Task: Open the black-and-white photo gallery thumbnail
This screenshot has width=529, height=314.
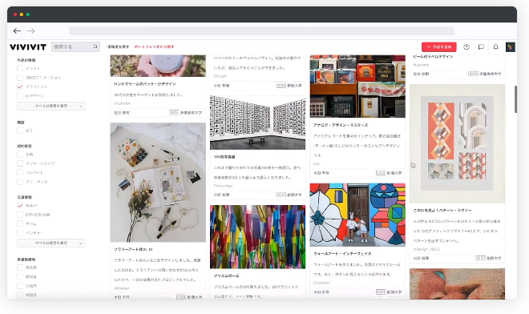Action: pyautogui.click(x=257, y=123)
